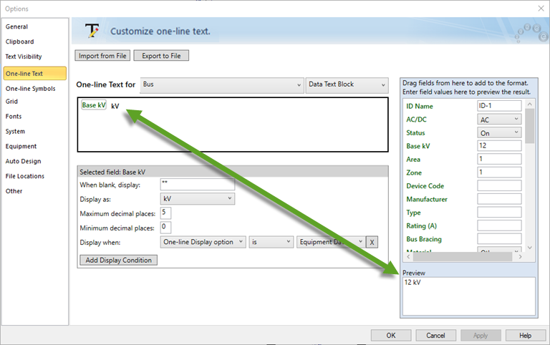This screenshot has height=345, width=550.
Task: Click the one-line text header icon
Action: [92, 30]
